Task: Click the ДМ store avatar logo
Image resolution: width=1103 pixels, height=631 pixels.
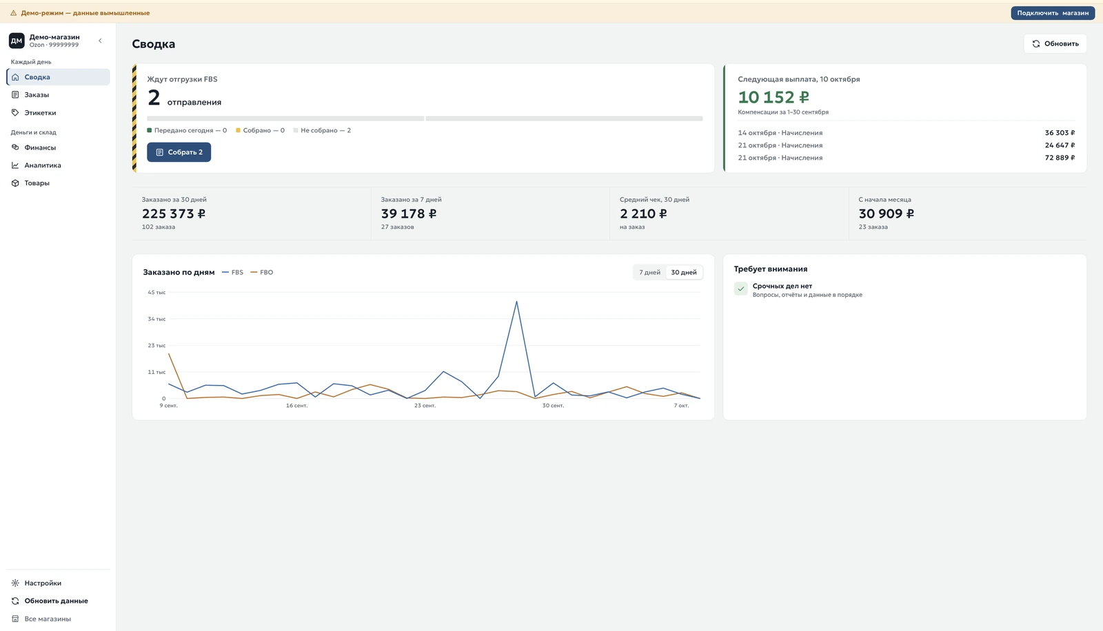Action: 17,41
